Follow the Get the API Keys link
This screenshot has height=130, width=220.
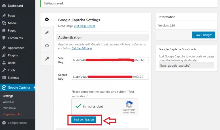click(82, 48)
